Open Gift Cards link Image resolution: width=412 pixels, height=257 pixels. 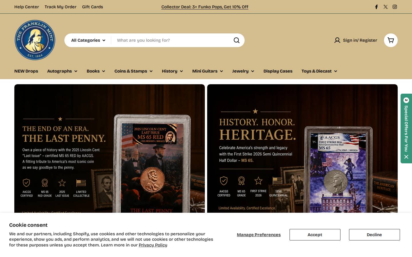click(92, 7)
